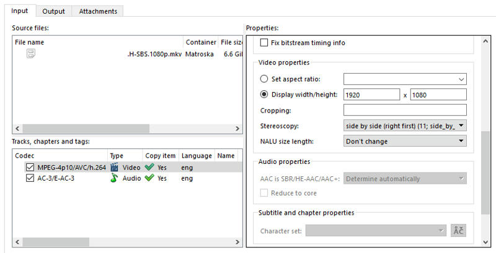The width and height of the screenshot is (496, 253).
Task: Click the character set preview icon button
Action: coord(458,230)
